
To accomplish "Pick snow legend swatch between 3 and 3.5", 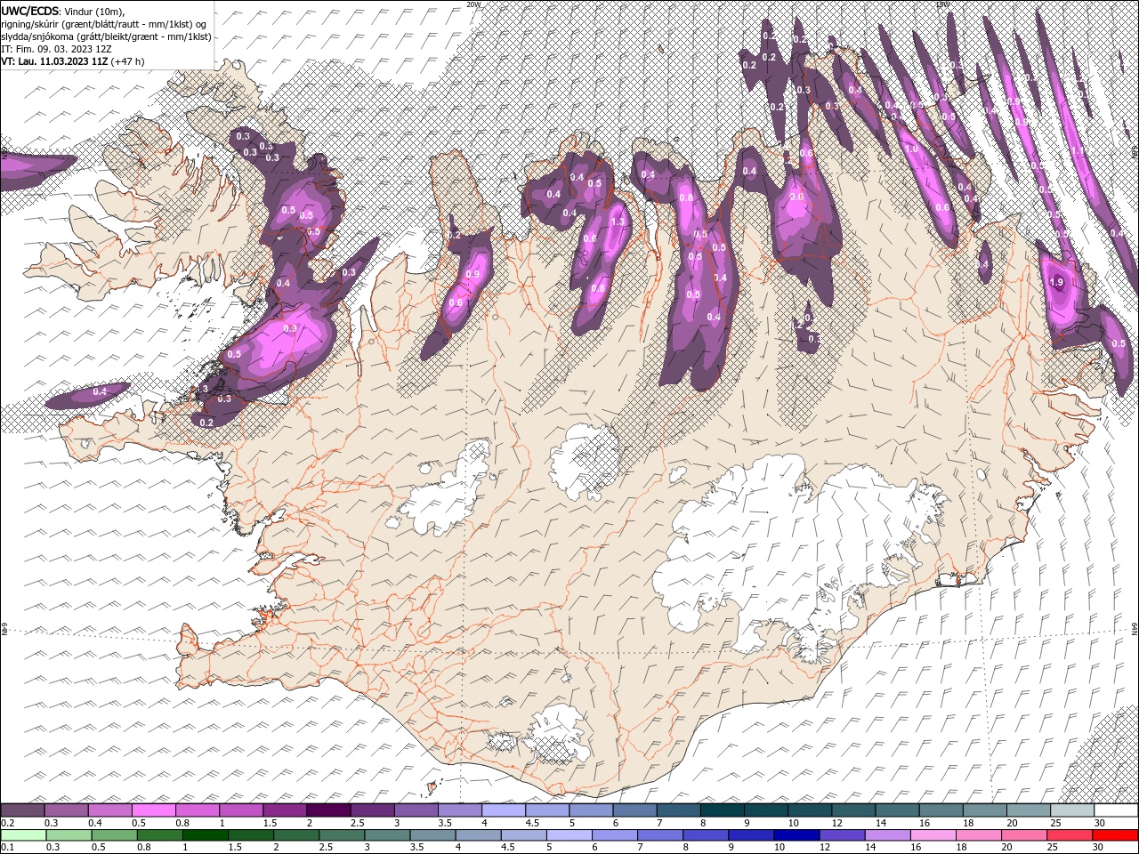I will click(x=416, y=810).
